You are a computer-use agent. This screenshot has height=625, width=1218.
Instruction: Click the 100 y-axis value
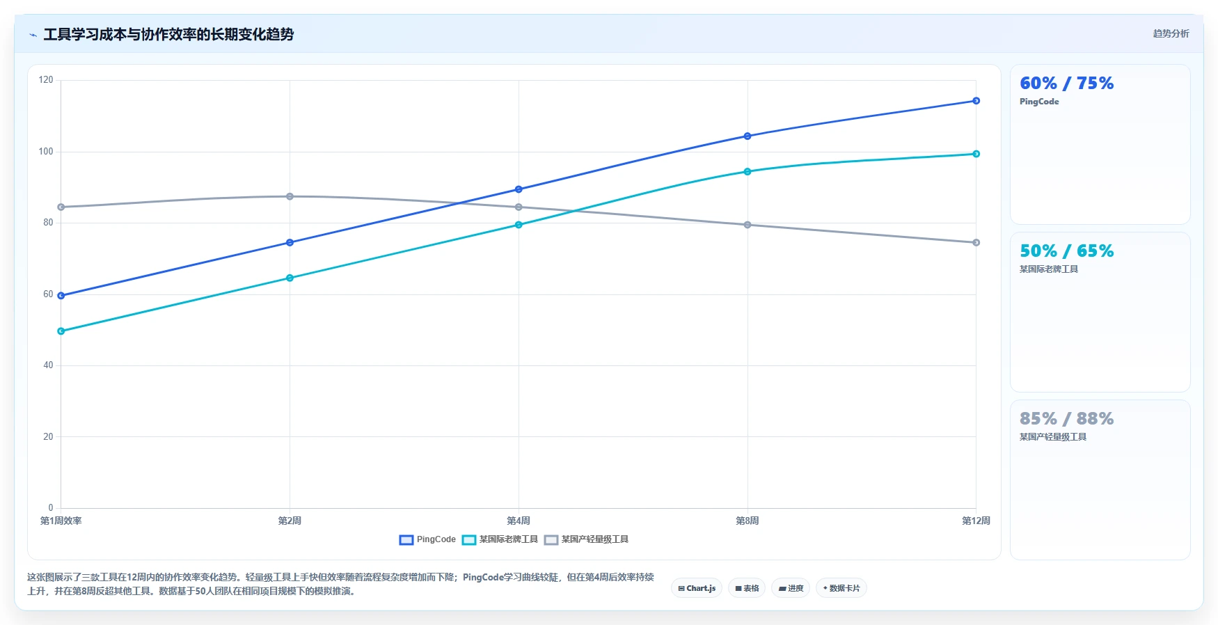point(46,152)
